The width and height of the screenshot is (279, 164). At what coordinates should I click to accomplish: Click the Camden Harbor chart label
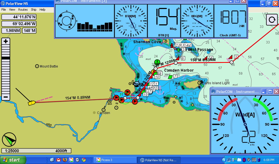coord(179,70)
